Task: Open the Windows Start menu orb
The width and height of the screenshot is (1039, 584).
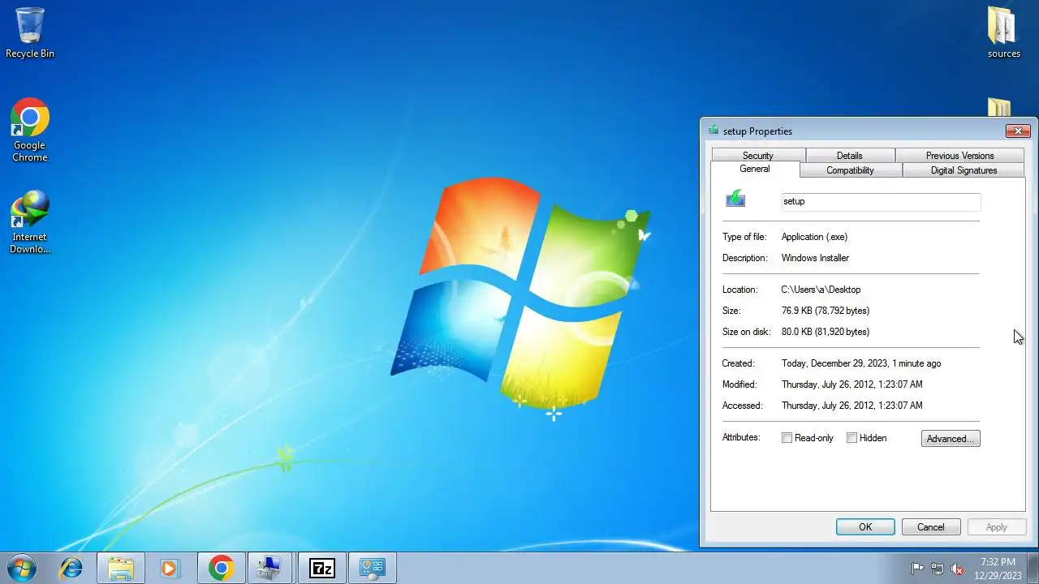Action: [x=21, y=569]
